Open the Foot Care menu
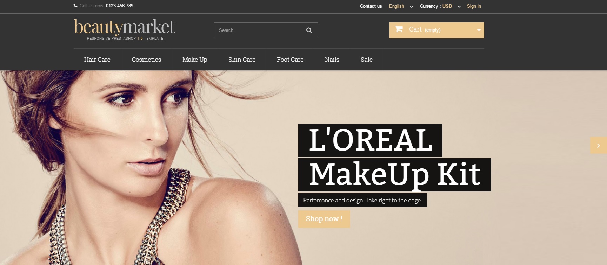 tap(290, 60)
